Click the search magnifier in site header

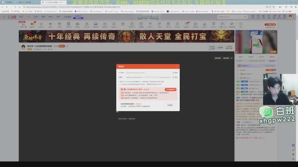point(245,17)
